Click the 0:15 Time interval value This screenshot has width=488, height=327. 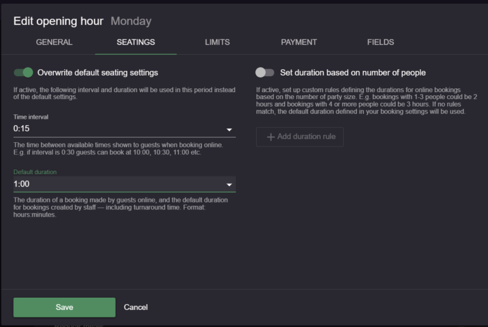pos(22,129)
